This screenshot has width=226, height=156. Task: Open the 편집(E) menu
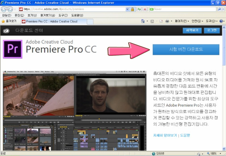19,15
